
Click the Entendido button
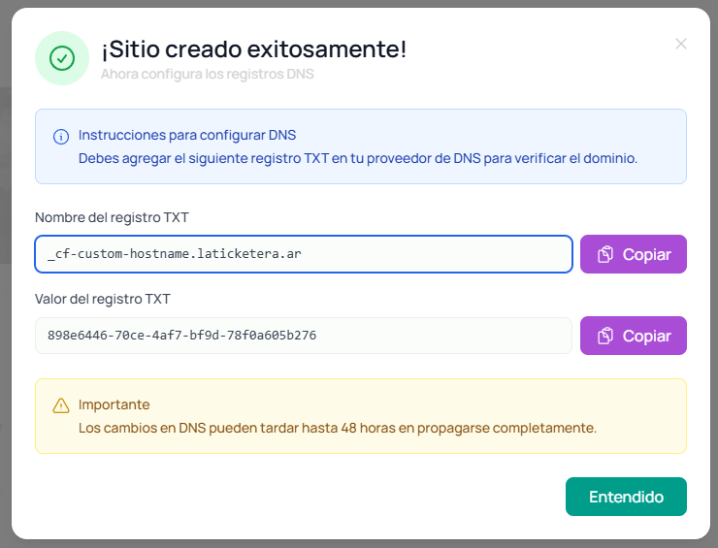pos(626,497)
